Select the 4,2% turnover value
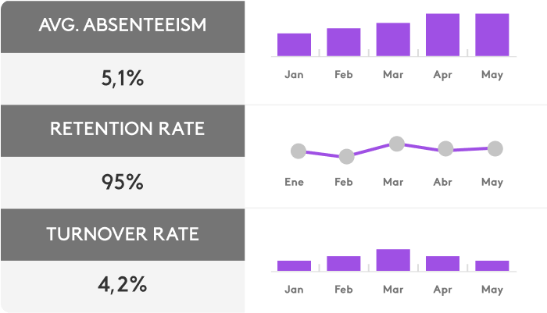Image resolution: width=547 pixels, height=313 pixels. click(123, 285)
